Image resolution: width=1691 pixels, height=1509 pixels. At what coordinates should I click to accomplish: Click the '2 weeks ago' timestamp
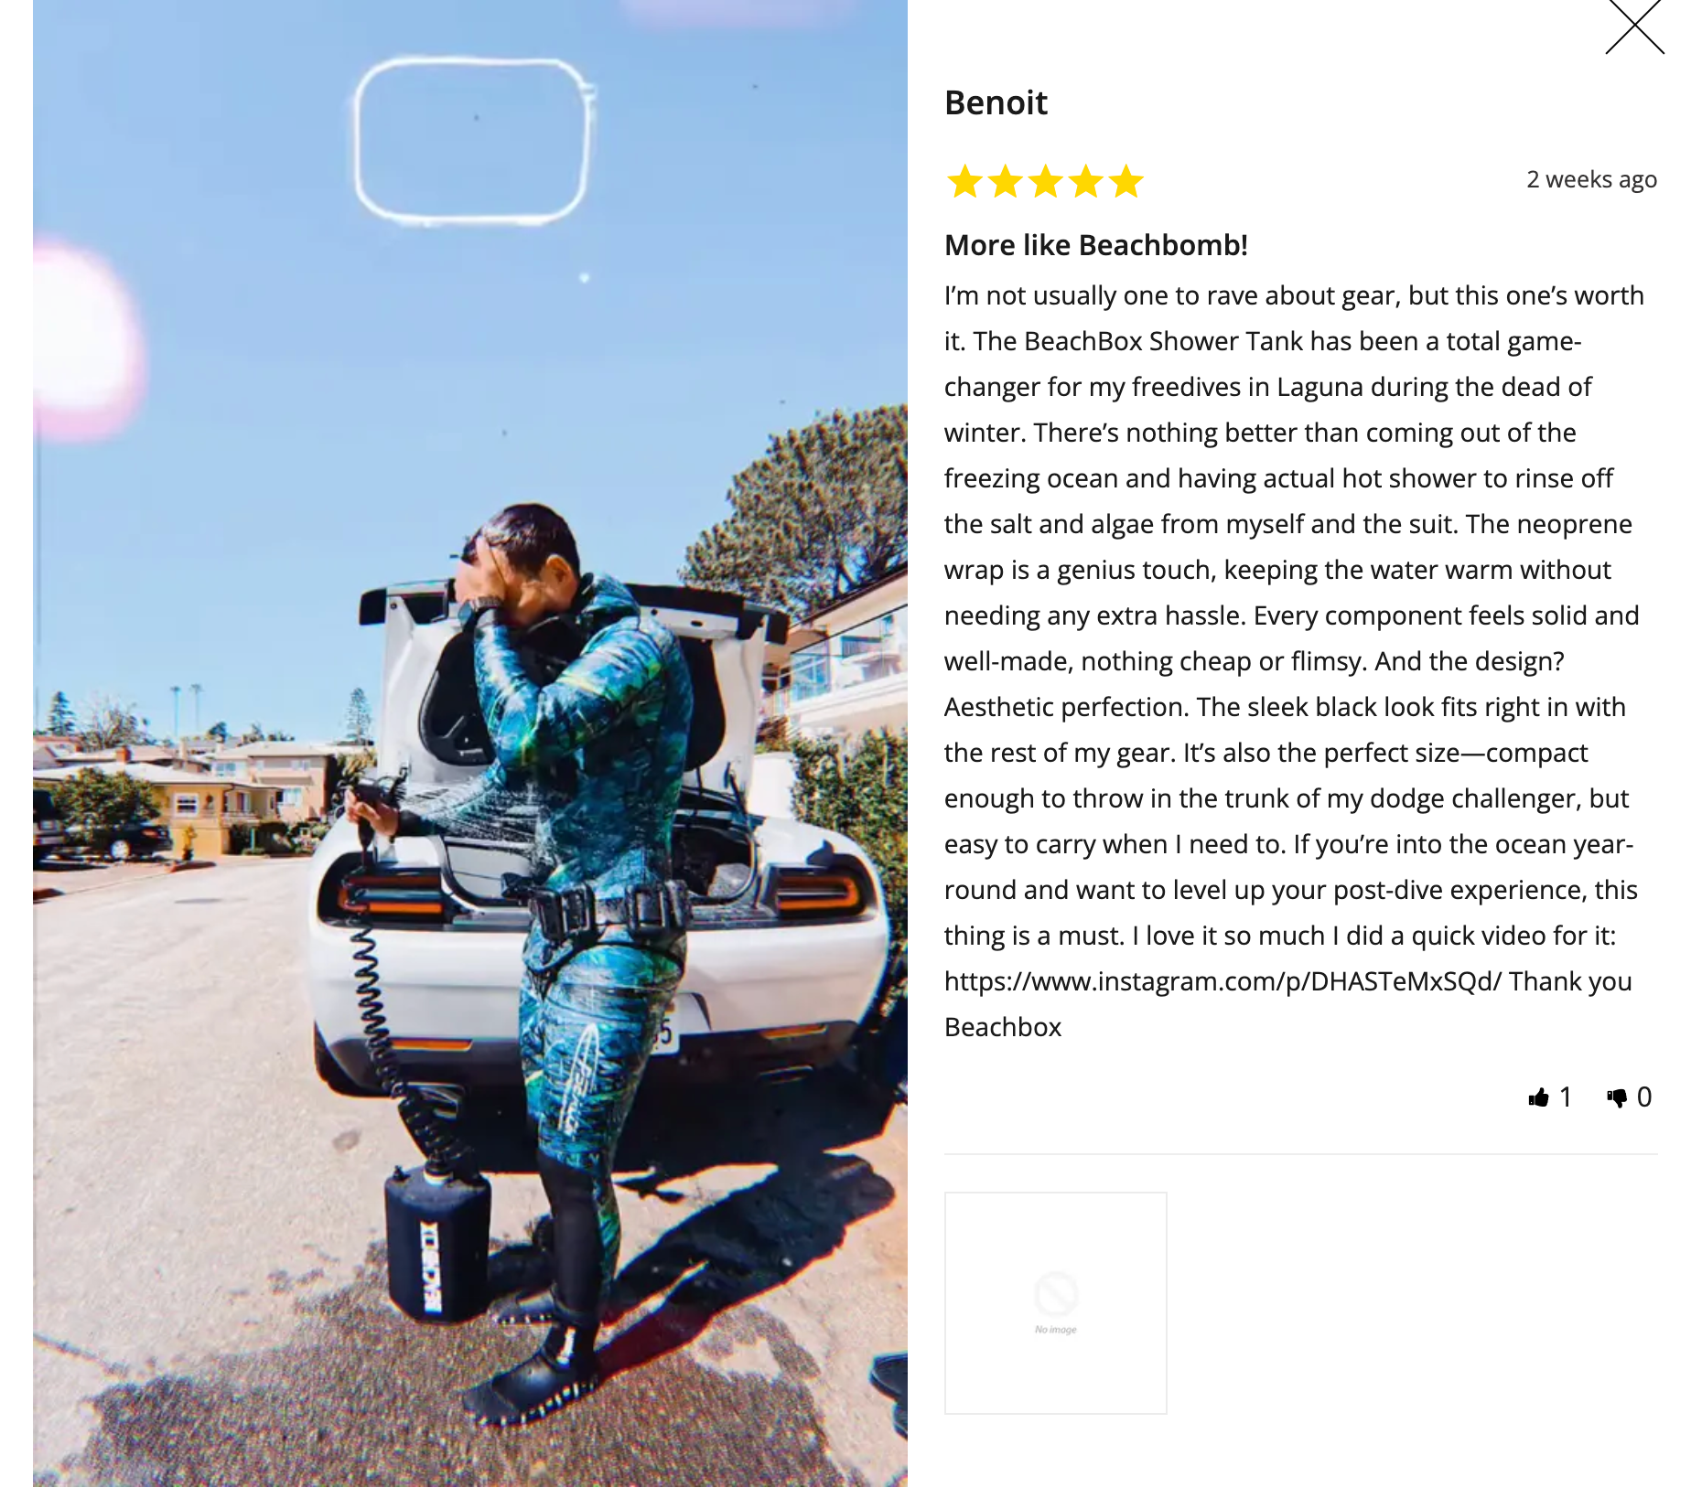click(x=1591, y=179)
